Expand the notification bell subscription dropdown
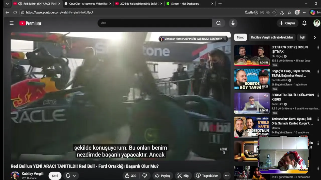 (74, 176)
